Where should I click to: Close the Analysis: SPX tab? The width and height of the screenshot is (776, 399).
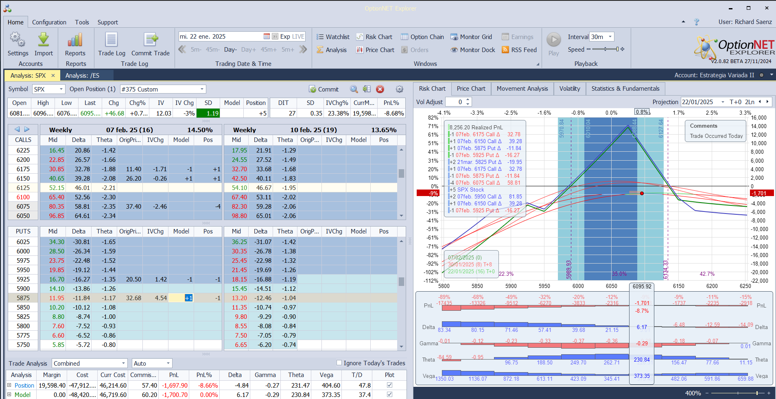53,76
